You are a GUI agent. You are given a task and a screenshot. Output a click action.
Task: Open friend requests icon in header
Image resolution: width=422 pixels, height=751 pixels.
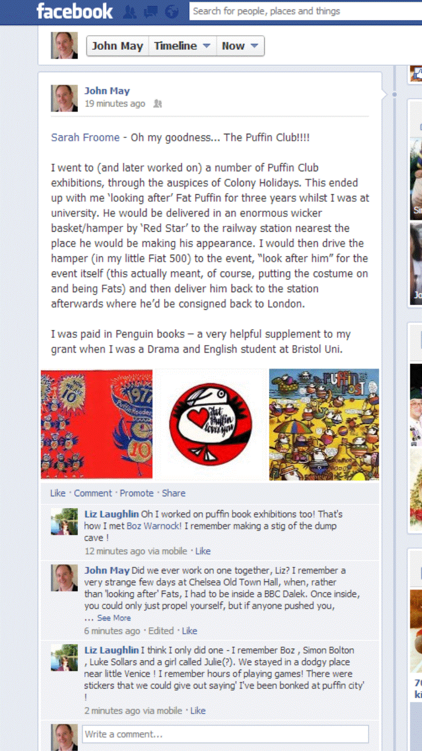(x=131, y=11)
